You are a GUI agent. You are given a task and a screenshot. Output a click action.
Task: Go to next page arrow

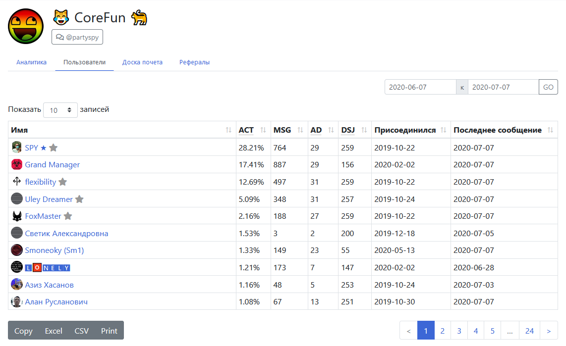pos(549,331)
